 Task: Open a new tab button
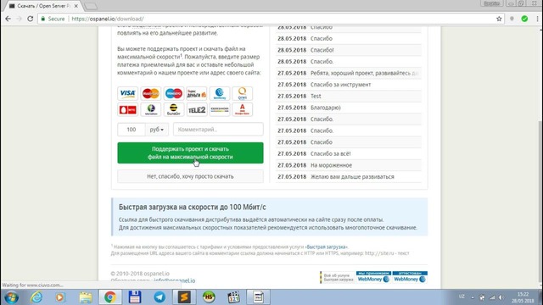pos(91,6)
